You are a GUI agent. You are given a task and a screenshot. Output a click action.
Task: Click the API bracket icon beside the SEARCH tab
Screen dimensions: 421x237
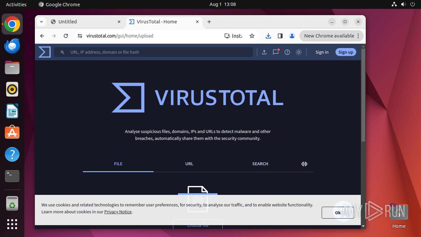(304, 164)
